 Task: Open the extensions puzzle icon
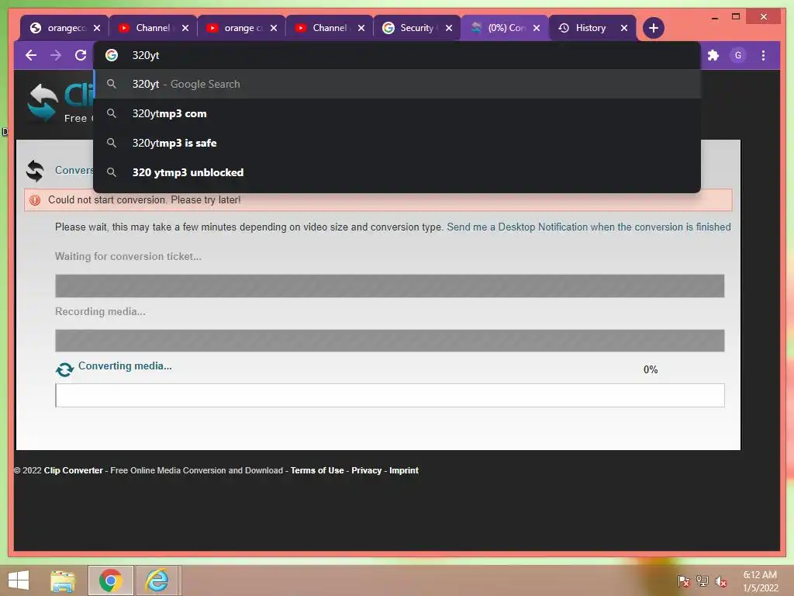click(713, 55)
